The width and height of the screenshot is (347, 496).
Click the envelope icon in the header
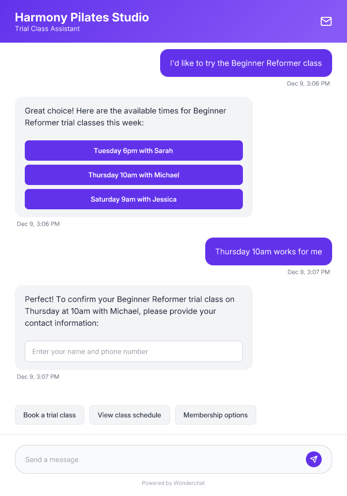pyautogui.click(x=326, y=21)
